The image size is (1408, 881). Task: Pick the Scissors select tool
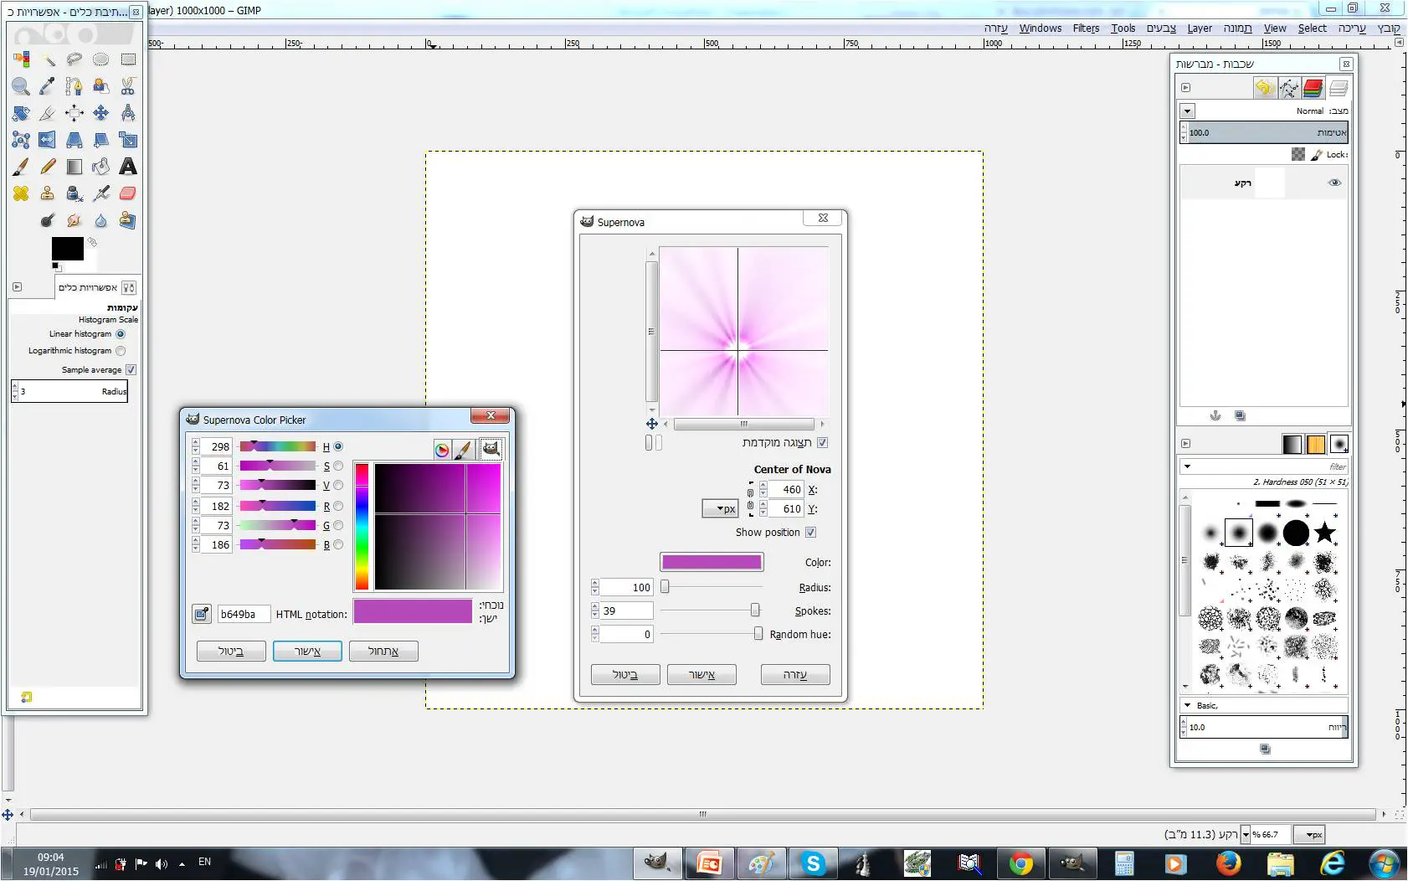(127, 86)
